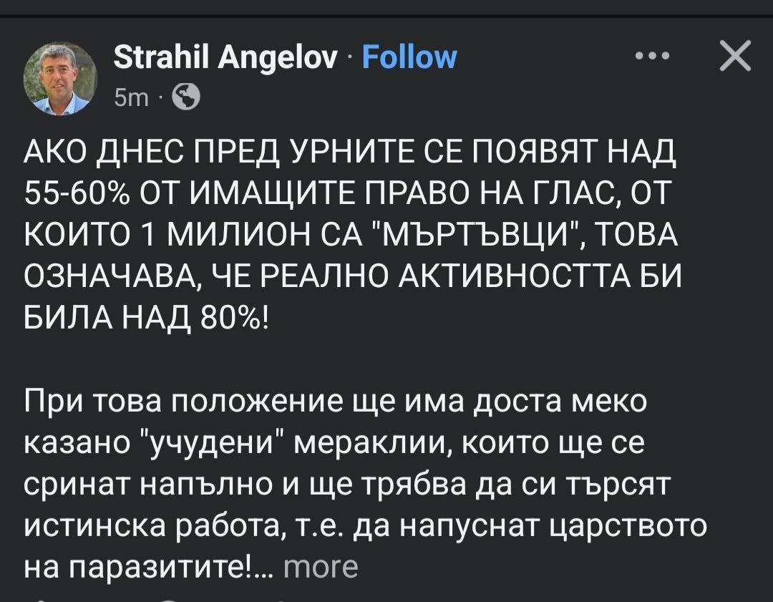Click the word 'мераклии' in the post
Screen dimensions: 773x602
coord(366,444)
